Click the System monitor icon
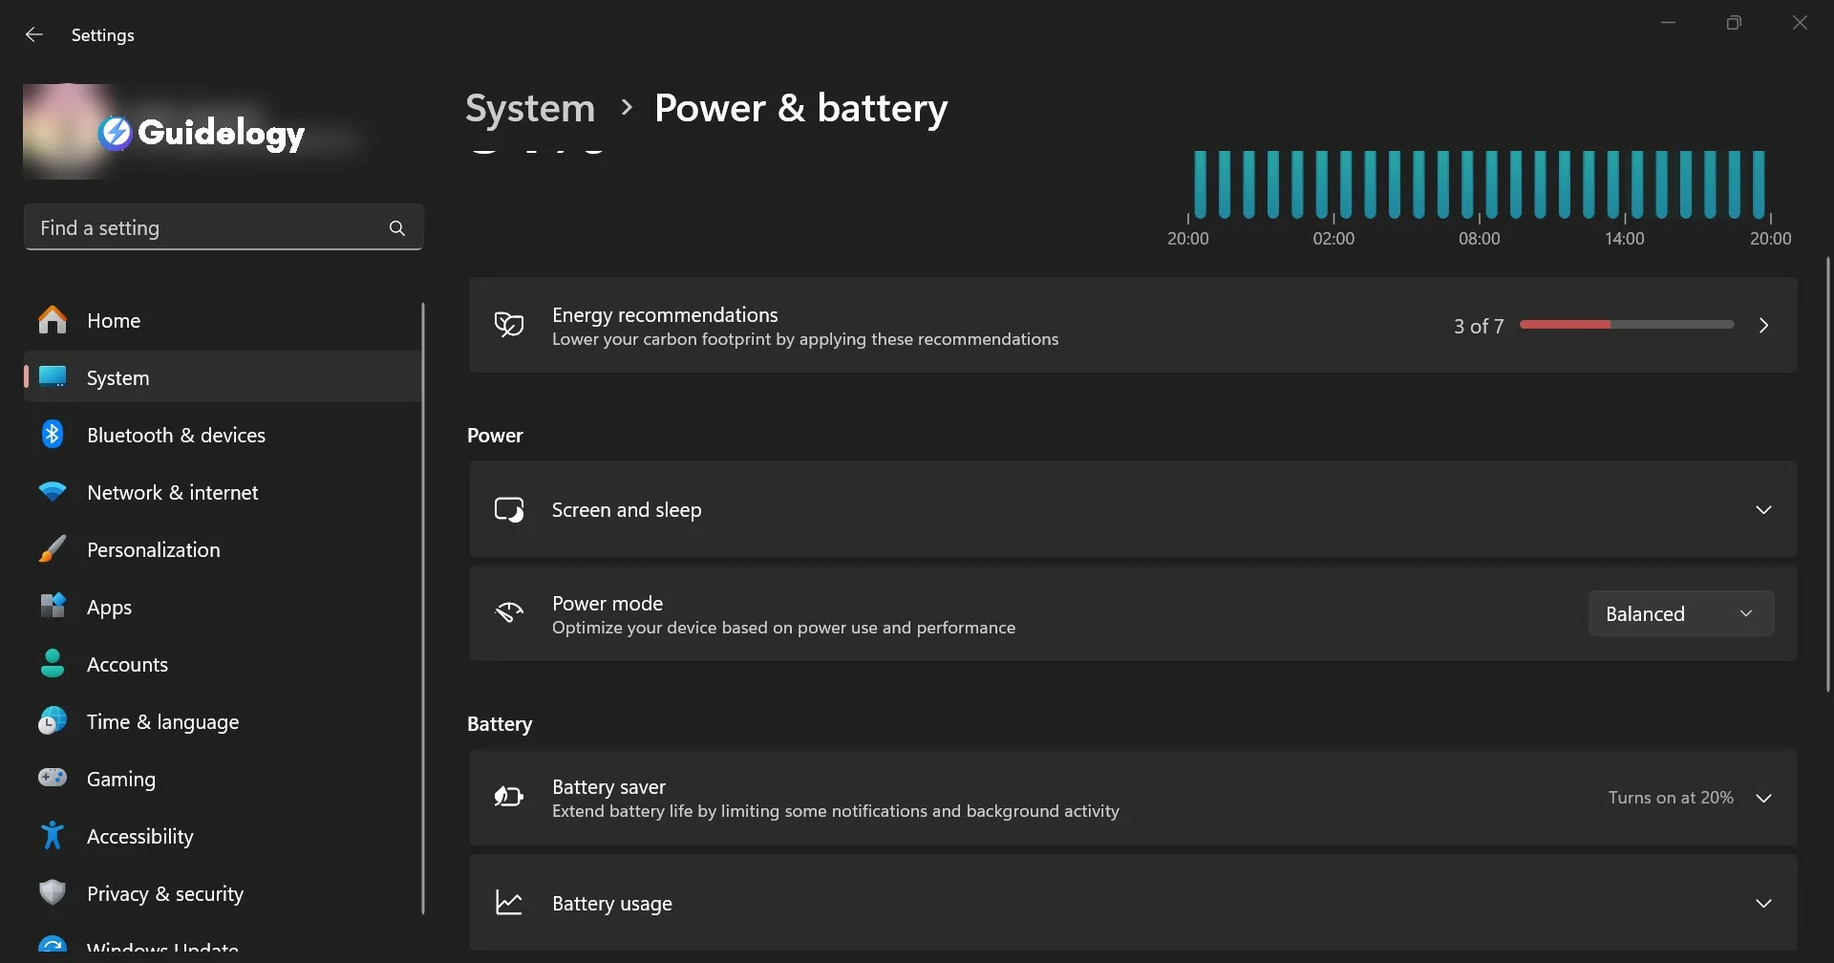Screen dimensions: 1834x963 click(x=53, y=377)
